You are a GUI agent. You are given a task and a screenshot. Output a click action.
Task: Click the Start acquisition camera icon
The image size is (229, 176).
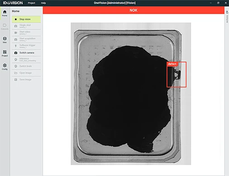pos(16,39)
